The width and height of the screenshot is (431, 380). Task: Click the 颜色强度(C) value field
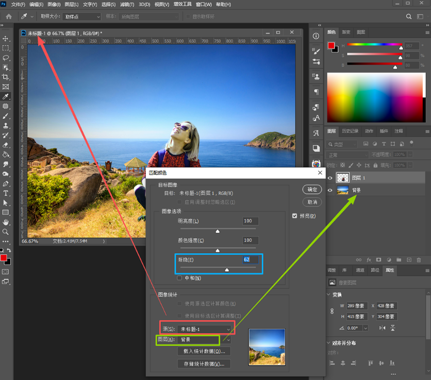point(251,240)
